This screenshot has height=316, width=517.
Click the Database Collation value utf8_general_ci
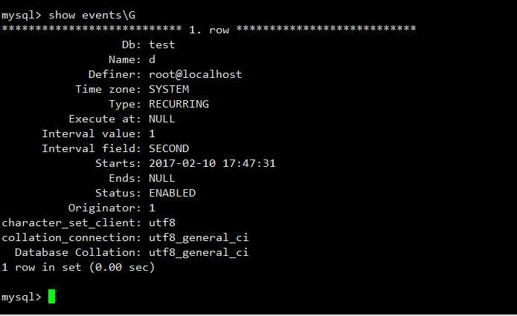pos(199,252)
